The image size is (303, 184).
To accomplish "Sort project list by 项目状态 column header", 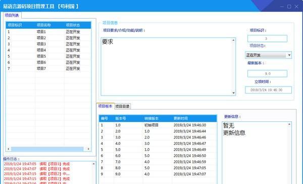I will pos(77,25).
